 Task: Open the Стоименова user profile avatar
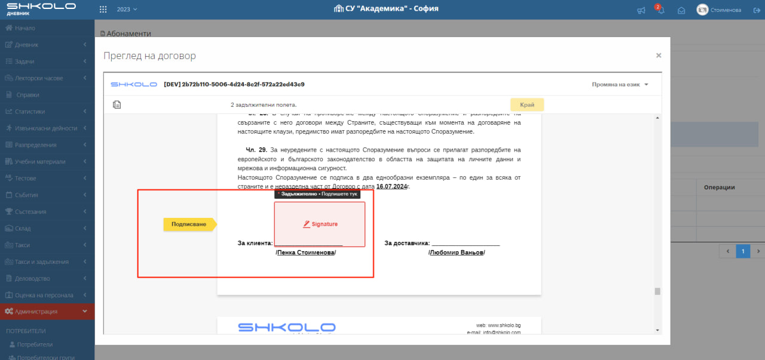point(702,10)
